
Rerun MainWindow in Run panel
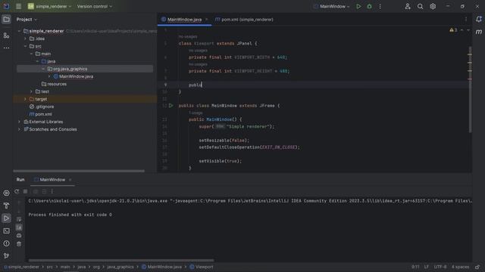click(x=17, y=191)
